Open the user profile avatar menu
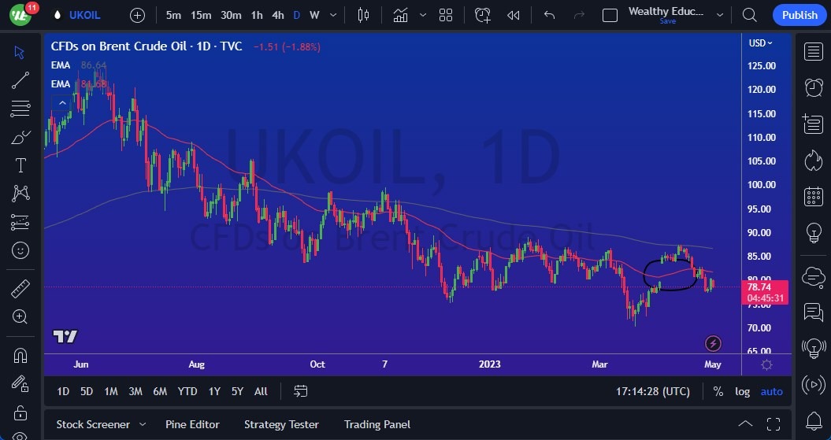This screenshot has width=831, height=440. pyautogui.click(x=21, y=15)
